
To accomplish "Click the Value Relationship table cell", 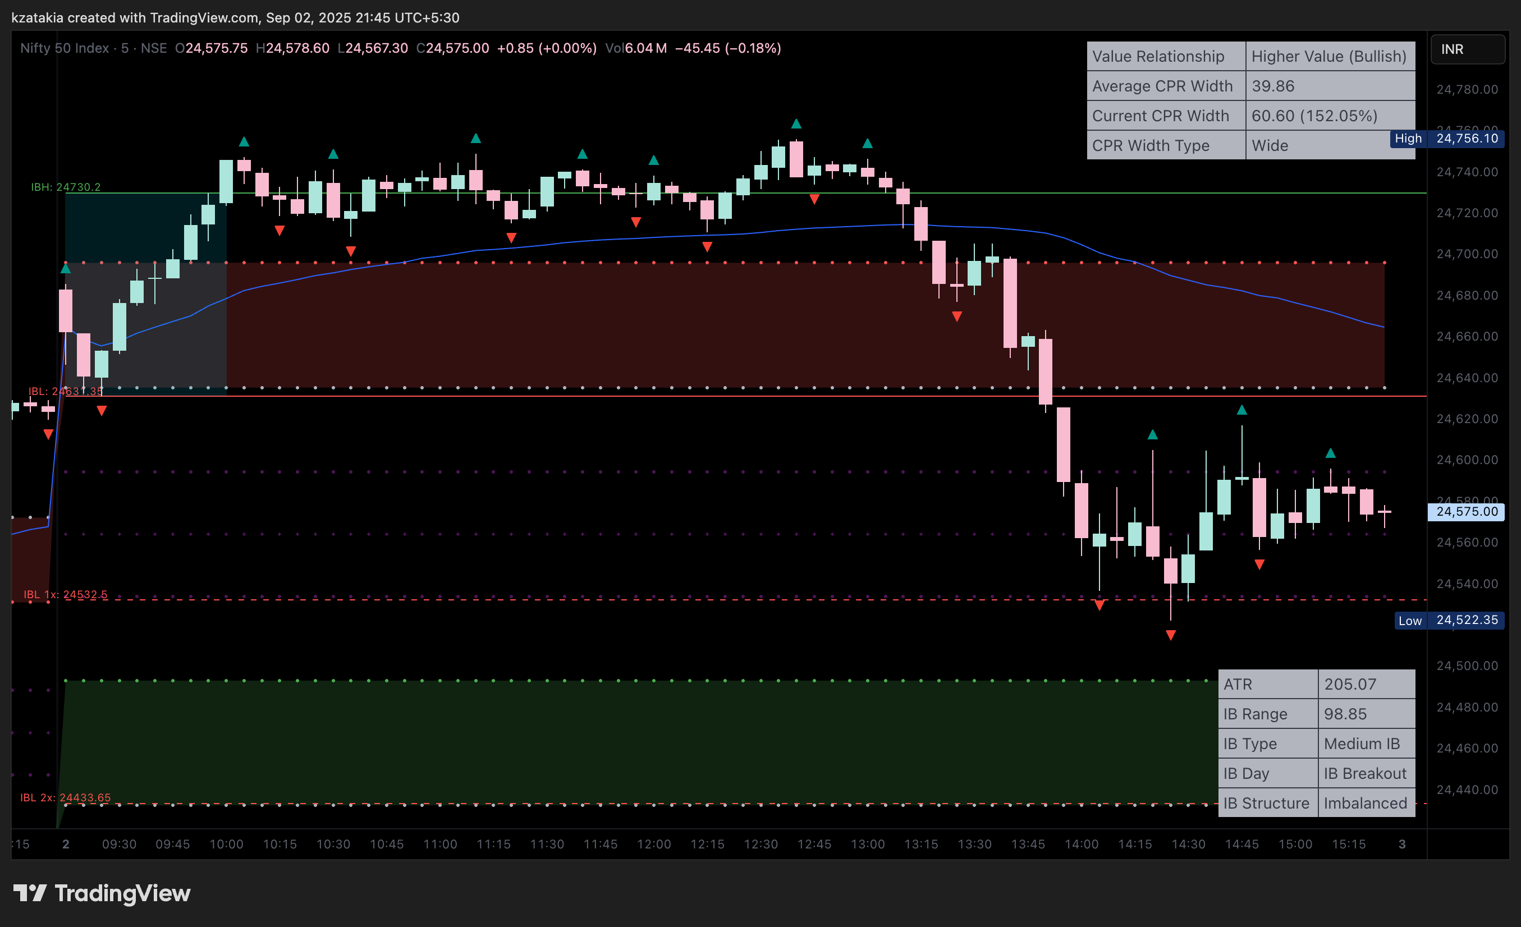I will 1166,56.
